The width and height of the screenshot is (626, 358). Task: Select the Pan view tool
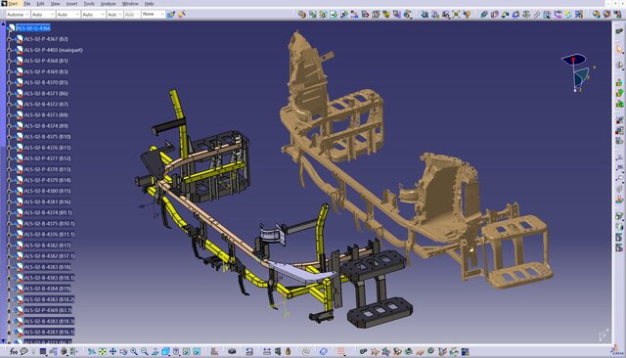[113, 351]
